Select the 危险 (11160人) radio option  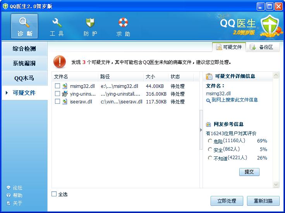[210, 141]
